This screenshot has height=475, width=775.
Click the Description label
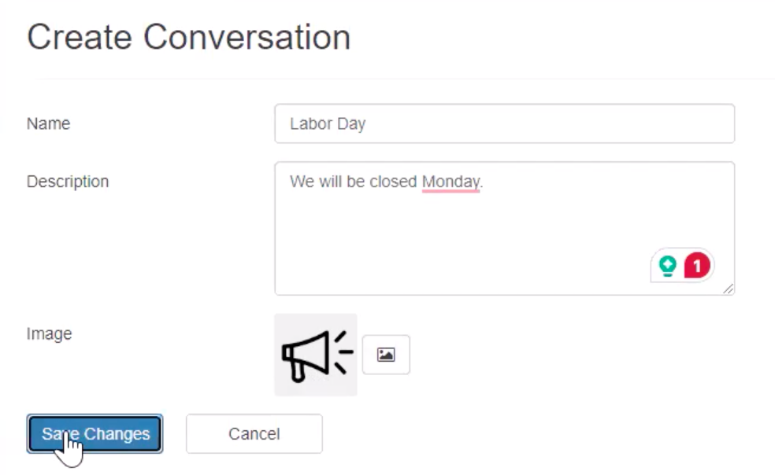pyautogui.click(x=67, y=181)
